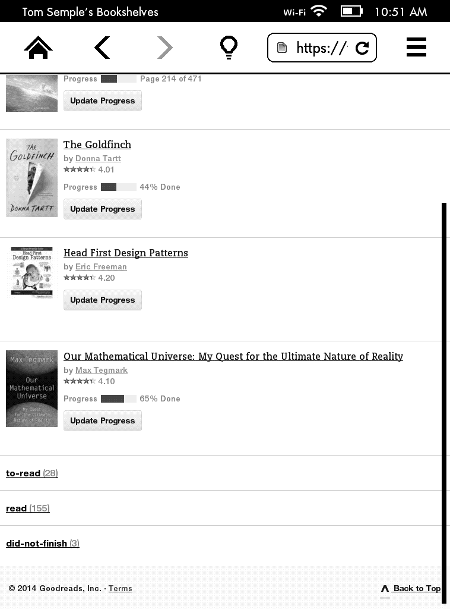The image size is (450, 609).
Task: Open author Eric Freeman's page
Action: click(x=101, y=267)
